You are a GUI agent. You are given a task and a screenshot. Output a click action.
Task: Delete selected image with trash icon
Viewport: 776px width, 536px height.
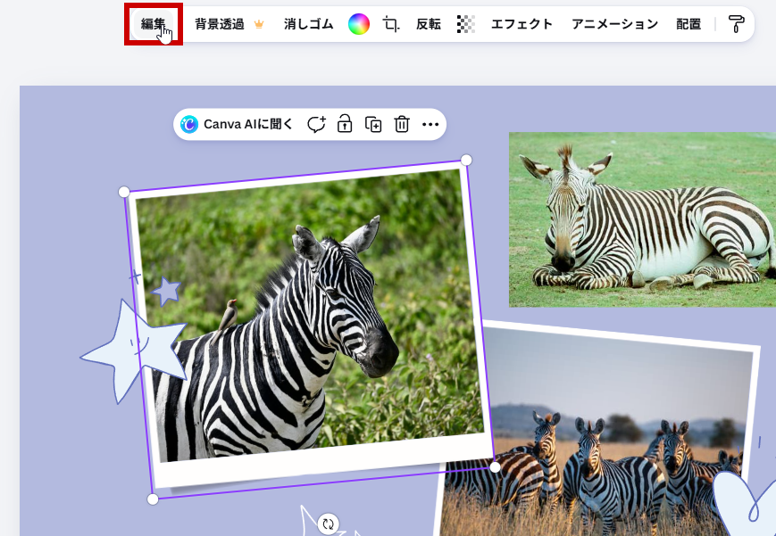(402, 124)
